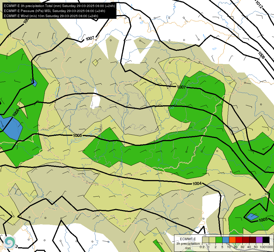
Task: Click the 1004 isobar label
Action: tap(197, 183)
